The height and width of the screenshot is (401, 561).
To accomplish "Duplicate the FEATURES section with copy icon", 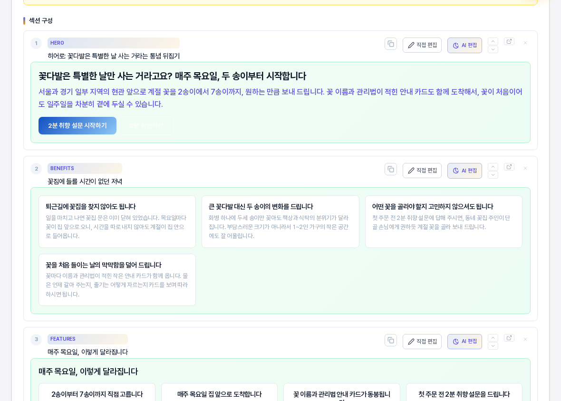I will click(391, 340).
